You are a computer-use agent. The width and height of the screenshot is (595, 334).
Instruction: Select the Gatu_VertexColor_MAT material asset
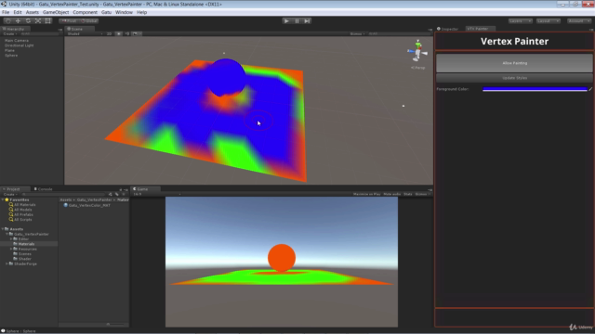coord(86,205)
